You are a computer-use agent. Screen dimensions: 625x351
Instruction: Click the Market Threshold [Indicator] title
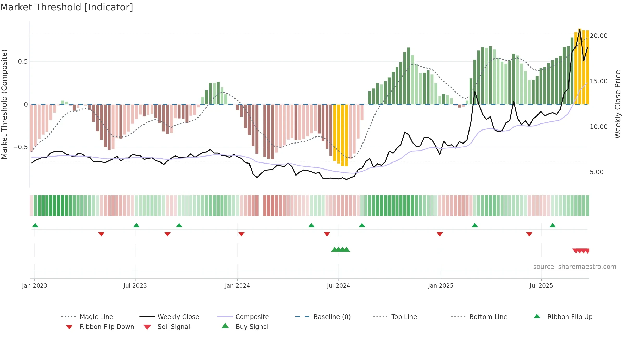pyautogui.click(x=67, y=7)
